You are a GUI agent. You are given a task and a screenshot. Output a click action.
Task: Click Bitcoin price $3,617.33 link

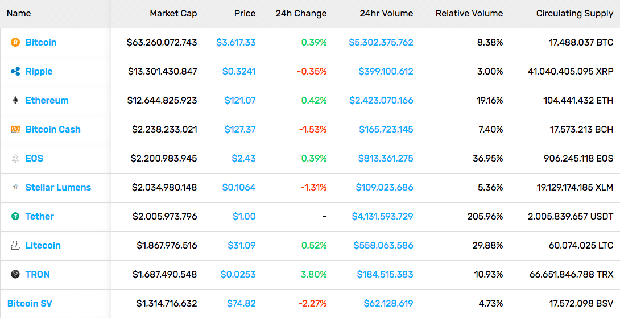click(x=235, y=42)
